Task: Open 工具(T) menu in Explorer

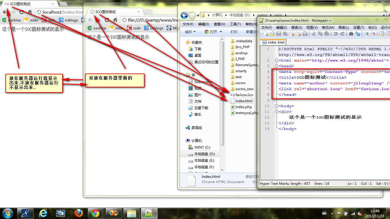Action: (235, 24)
